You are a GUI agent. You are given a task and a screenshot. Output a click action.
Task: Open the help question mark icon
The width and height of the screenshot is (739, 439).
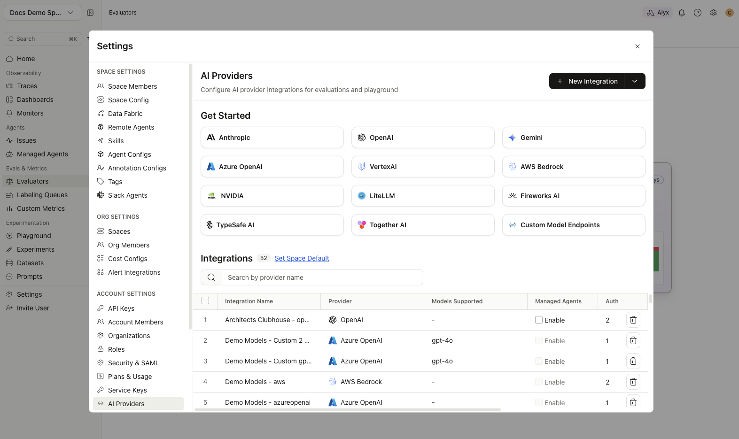click(698, 13)
